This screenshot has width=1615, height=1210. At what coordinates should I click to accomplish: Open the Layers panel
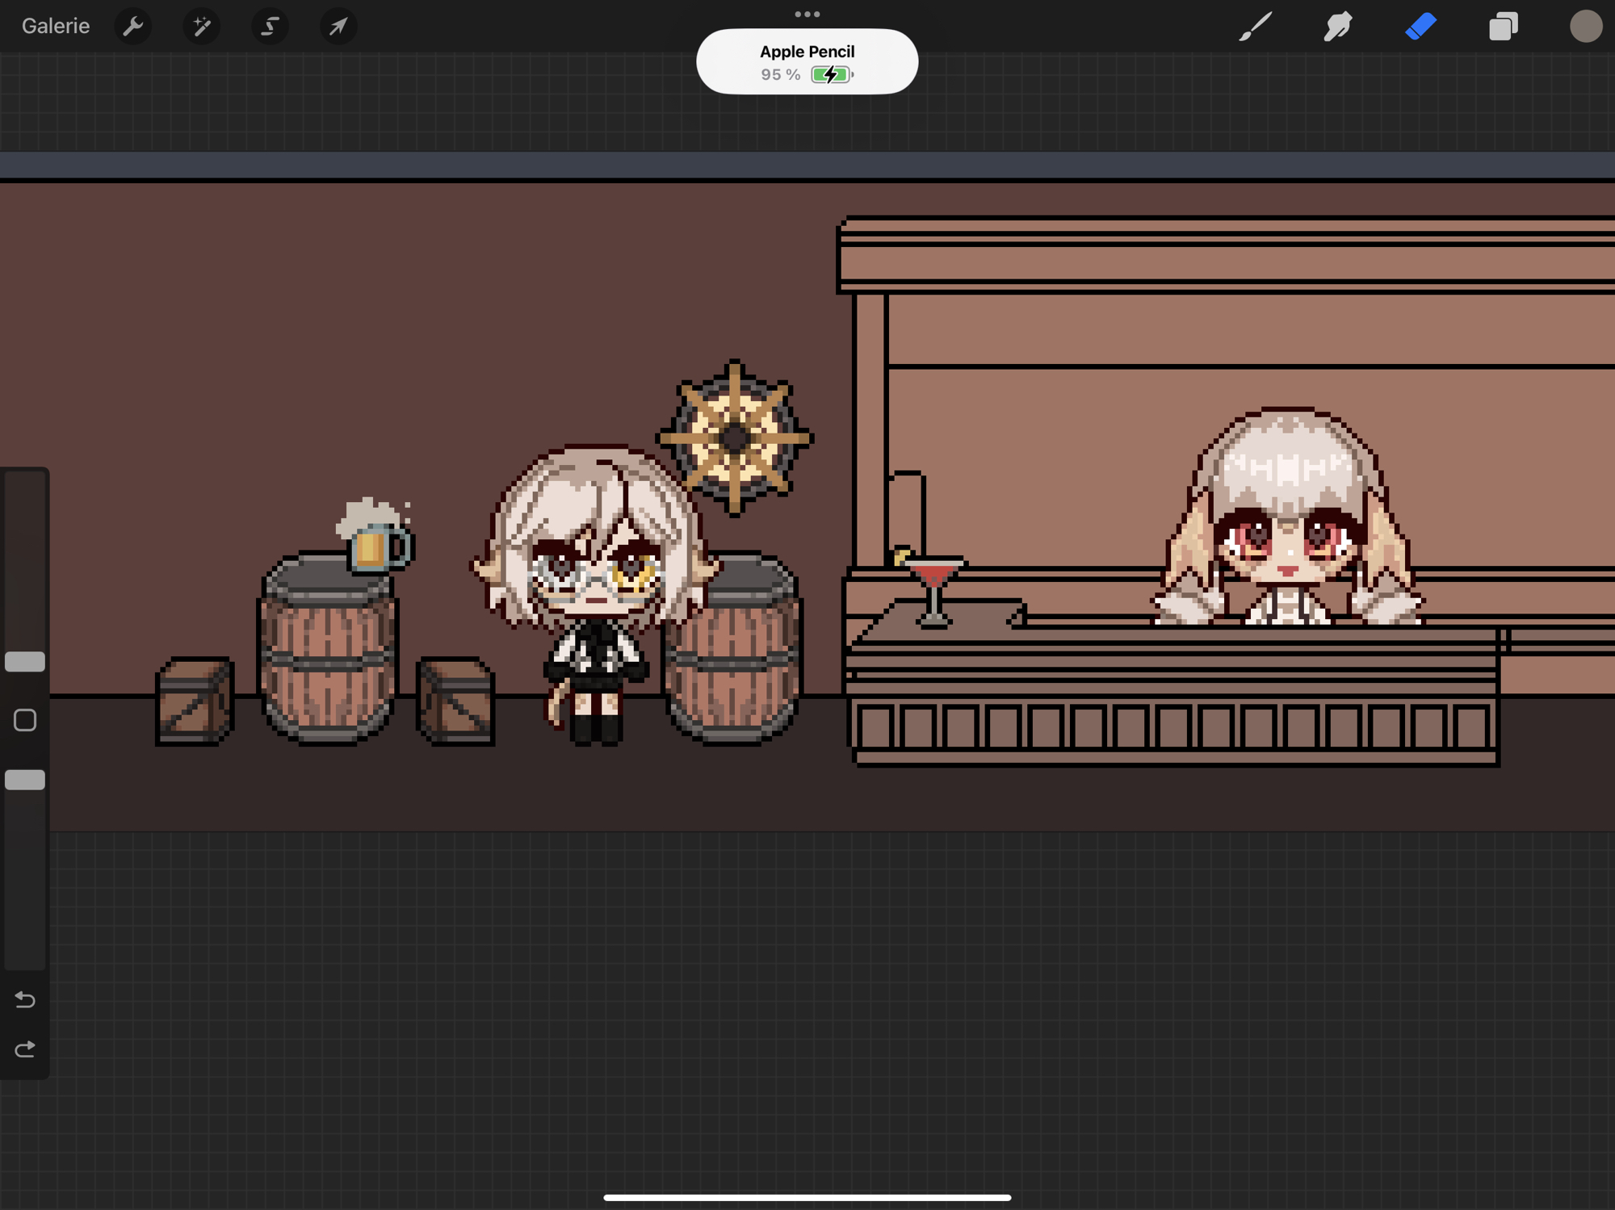click(1503, 26)
